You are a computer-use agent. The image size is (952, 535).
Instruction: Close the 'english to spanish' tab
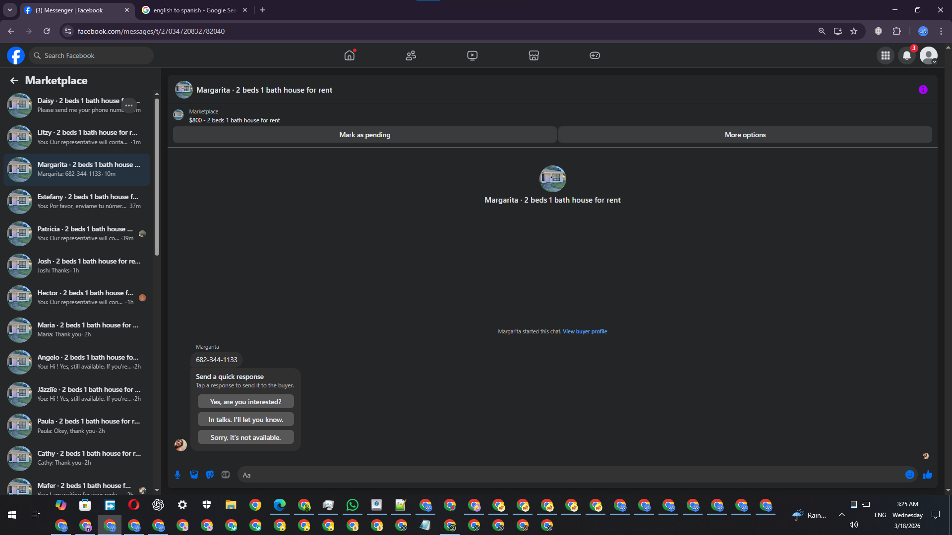(245, 10)
